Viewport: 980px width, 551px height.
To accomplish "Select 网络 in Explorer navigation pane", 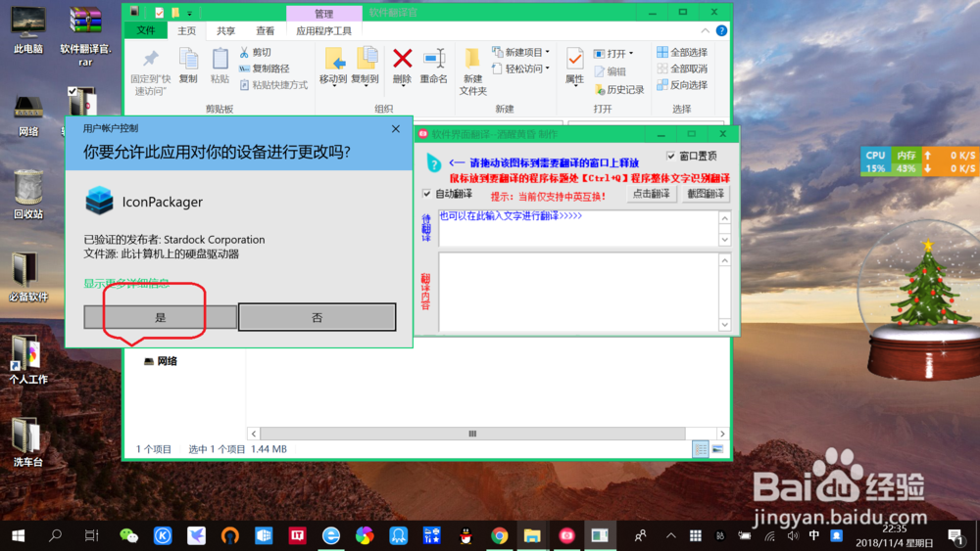I will click(x=161, y=361).
